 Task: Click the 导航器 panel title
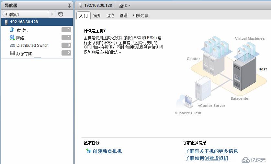pyautogui.click(x=11, y=5)
